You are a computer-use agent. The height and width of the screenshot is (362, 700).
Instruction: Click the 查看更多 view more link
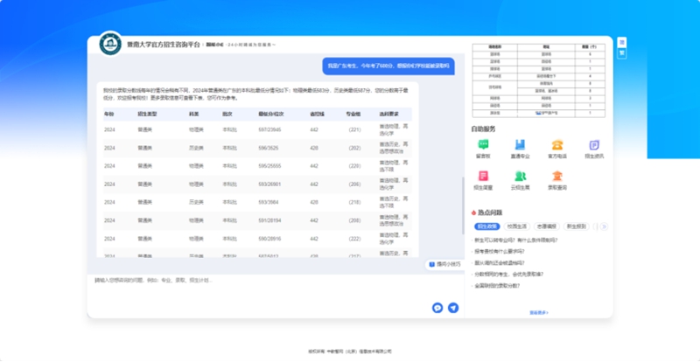point(539,312)
